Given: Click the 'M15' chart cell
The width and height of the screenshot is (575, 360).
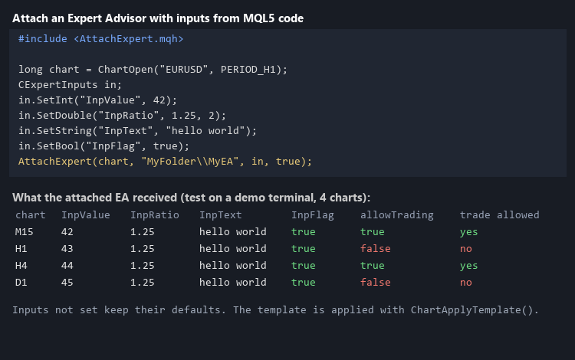Looking at the screenshot, I should (x=25, y=232).
